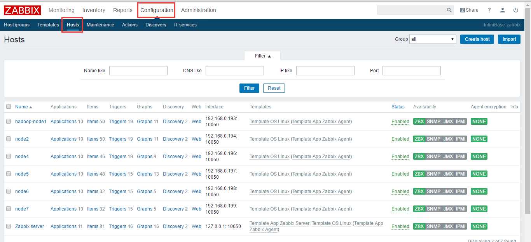Screen dimensions: 531x242
Task: Open the Share link
Action: tap(469, 10)
